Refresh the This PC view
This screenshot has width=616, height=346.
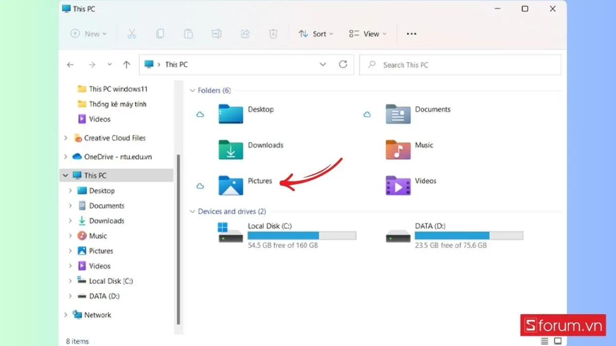click(343, 65)
